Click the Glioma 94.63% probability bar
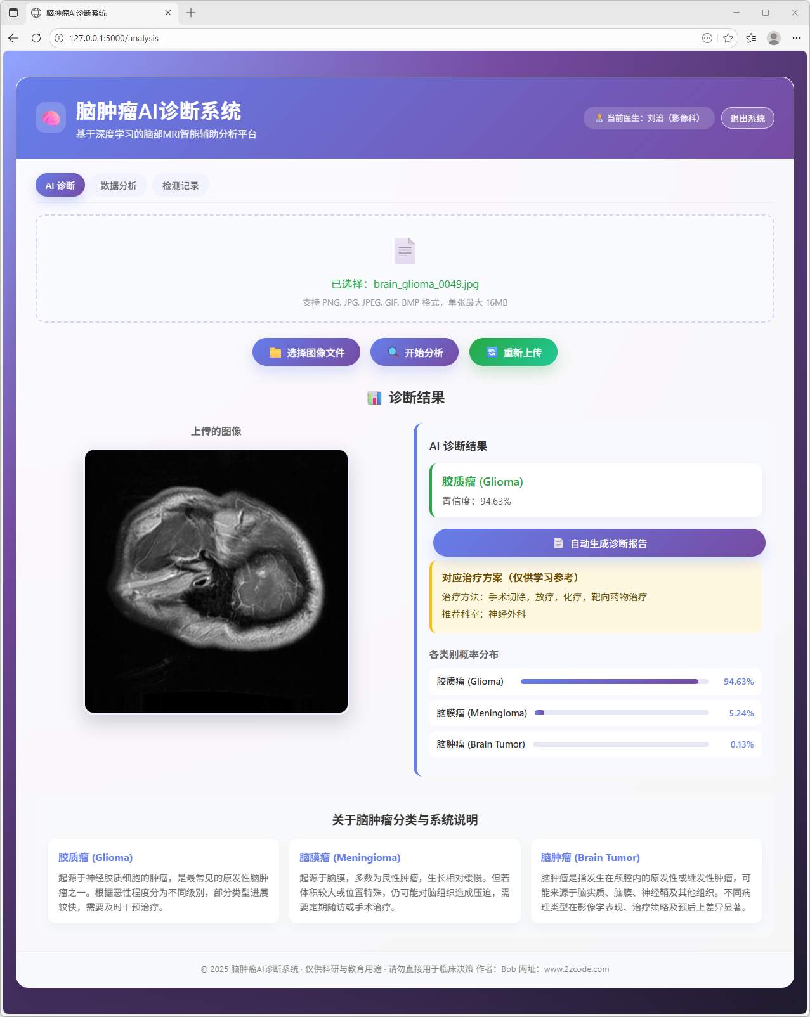The image size is (810, 1017). click(x=614, y=682)
